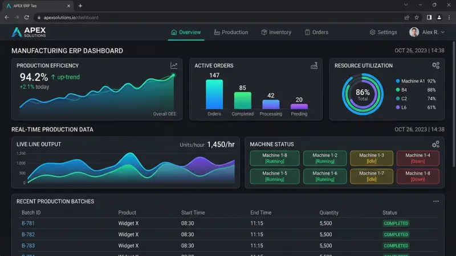Open the Production Efficiency trend chart icon

pyautogui.click(x=174, y=65)
